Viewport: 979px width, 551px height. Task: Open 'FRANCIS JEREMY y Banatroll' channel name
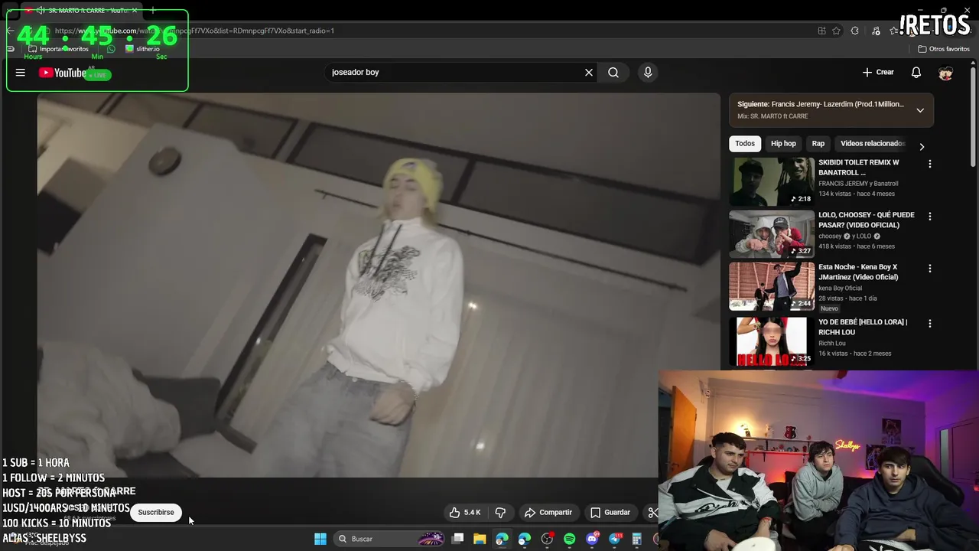[x=858, y=184]
